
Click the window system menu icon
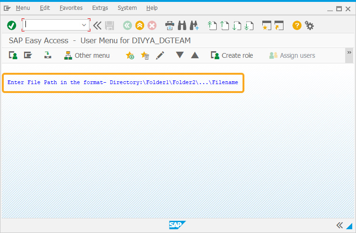click(7, 8)
